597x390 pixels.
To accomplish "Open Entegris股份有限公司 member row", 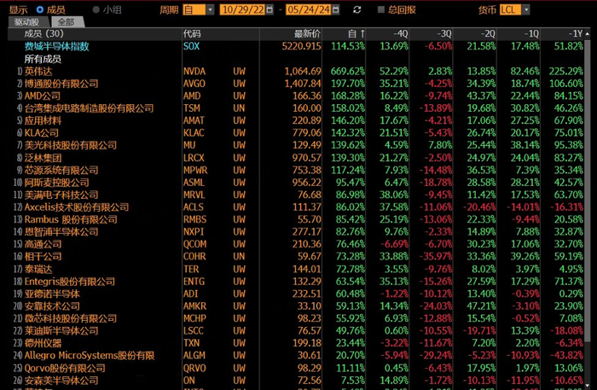I will pos(70,281).
